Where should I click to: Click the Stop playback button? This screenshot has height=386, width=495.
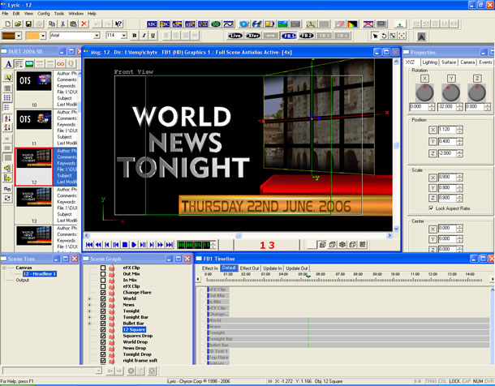tap(125, 245)
